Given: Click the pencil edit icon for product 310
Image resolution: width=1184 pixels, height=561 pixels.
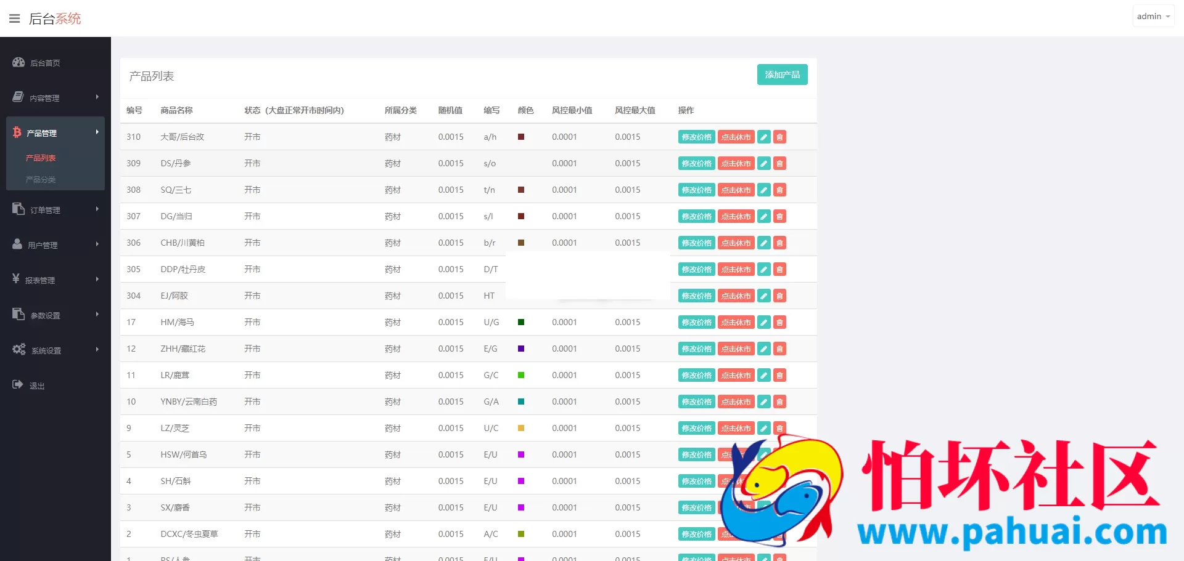Looking at the screenshot, I should [763, 137].
